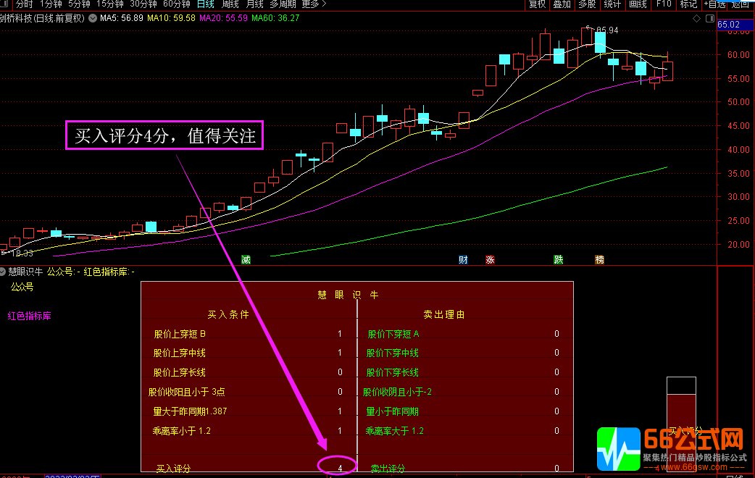Expand the 更多 periods menu
755x478 pixels.
[314, 4]
